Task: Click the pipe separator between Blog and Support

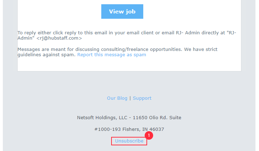Action: (x=130, y=98)
